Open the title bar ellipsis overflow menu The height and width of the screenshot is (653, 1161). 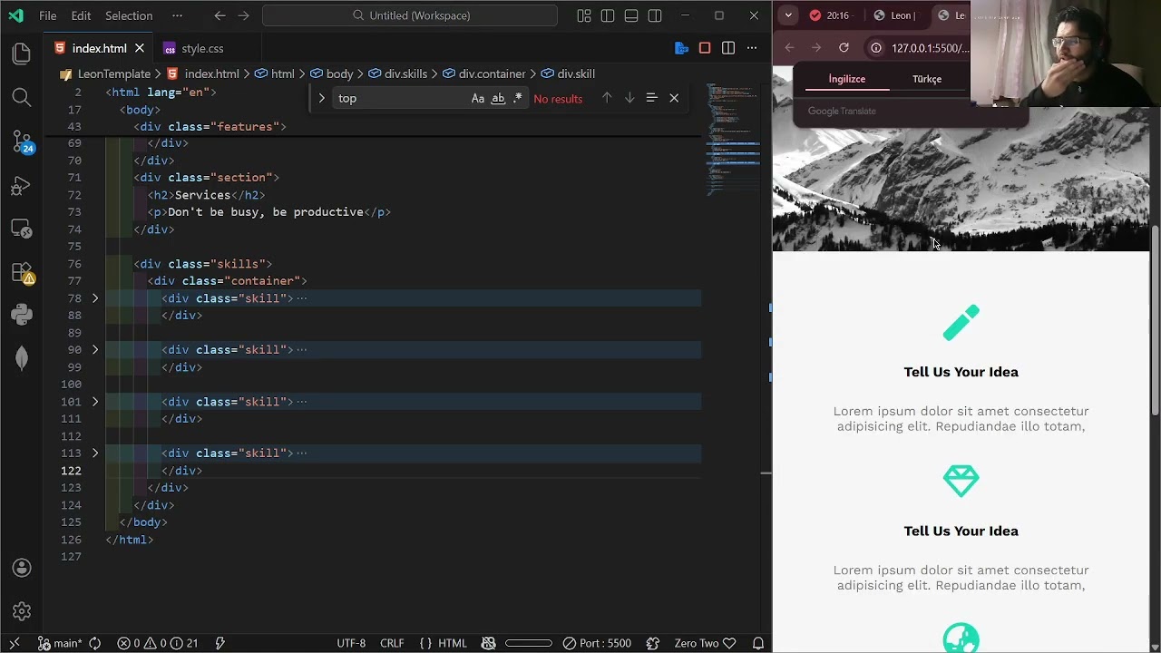177,15
